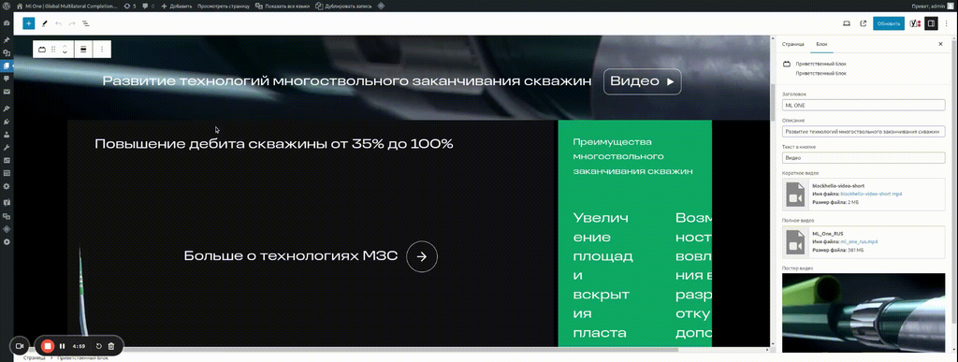Undo the last change
Image resolution: width=958 pixels, height=362 pixels.
pyautogui.click(x=58, y=23)
